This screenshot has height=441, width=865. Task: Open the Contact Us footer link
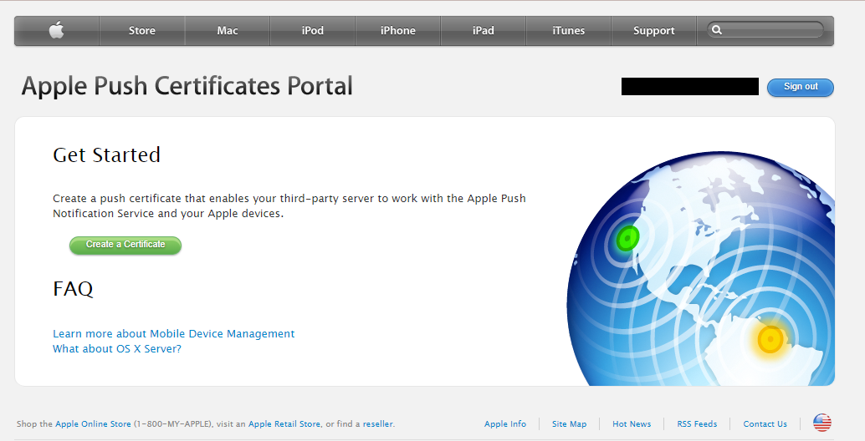point(765,424)
